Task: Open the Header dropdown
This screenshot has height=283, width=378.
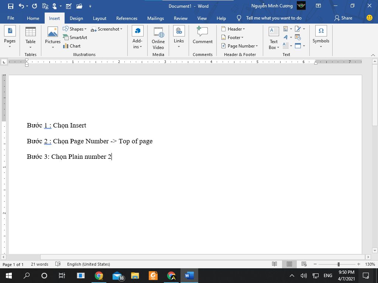Action: (233, 29)
